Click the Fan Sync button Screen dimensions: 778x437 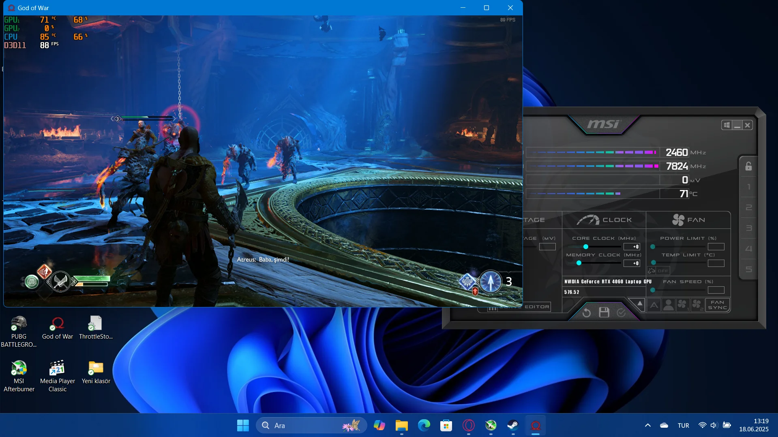pyautogui.click(x=717, y=305)
